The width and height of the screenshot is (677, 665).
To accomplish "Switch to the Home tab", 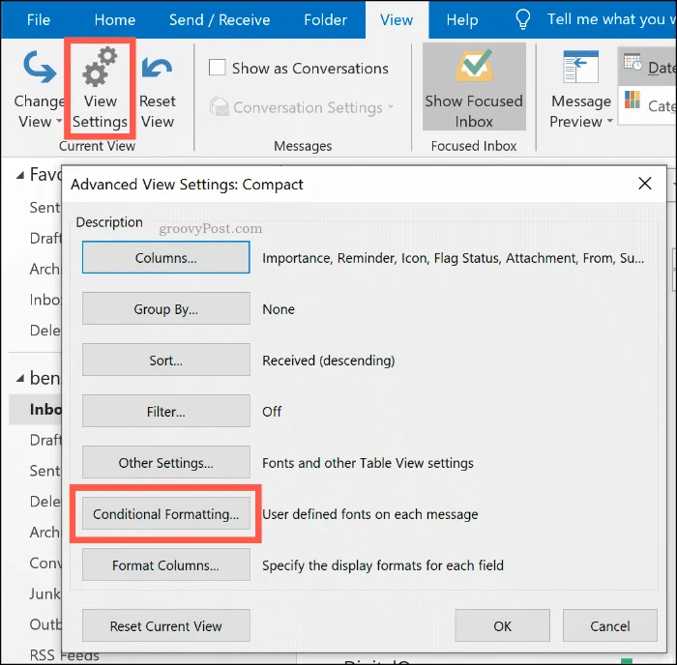I will [x=115, y=19].
